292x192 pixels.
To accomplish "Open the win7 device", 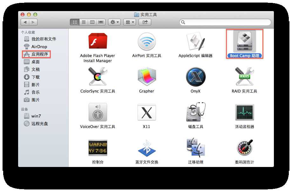I will click(32, 116).
